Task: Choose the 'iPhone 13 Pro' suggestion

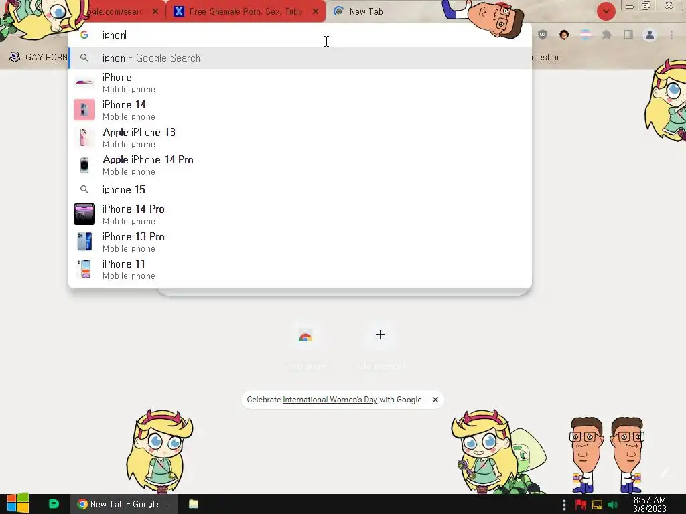Action: tap(300, 242)
